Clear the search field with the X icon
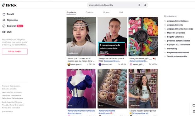 point(139,5)
